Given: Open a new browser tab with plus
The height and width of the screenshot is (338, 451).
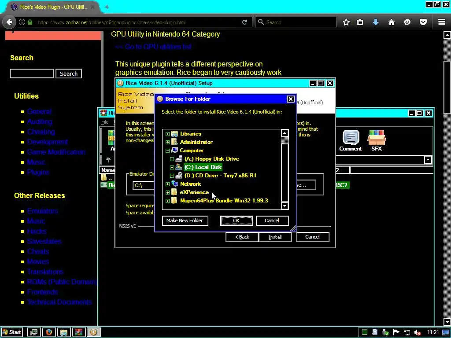Looking at the screenshot, I should (107, 7).
